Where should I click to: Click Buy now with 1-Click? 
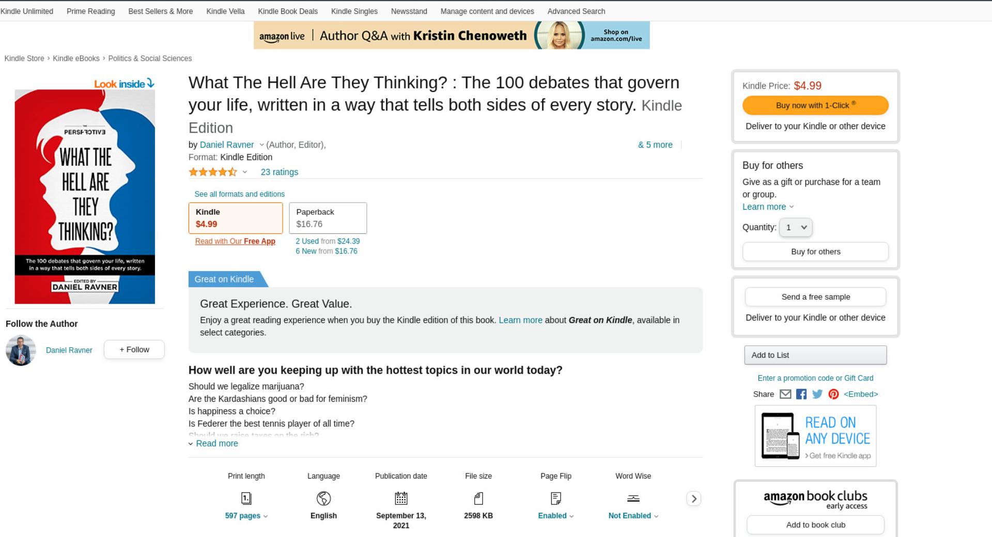(x=815, y=105)
